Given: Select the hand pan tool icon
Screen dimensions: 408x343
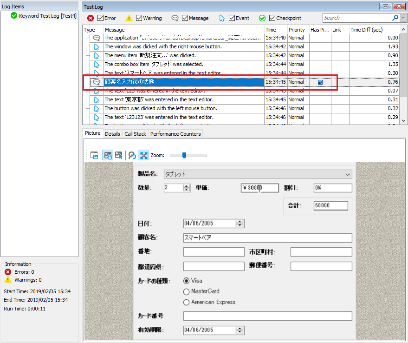Looking at the screenshot, I should (107, 155).
